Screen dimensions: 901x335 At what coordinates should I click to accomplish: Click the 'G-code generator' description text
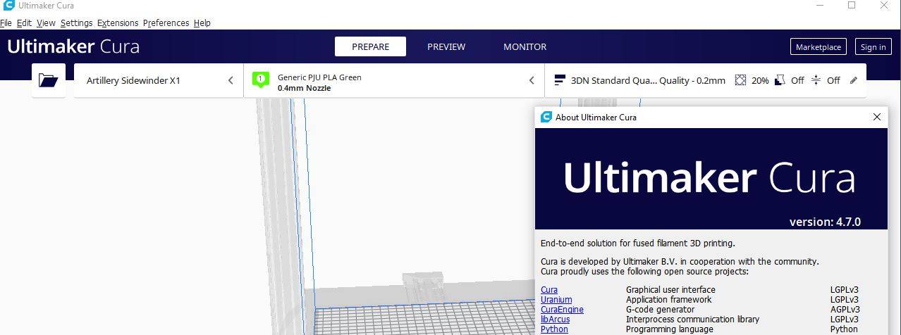pyautogui.click(x=660, y=309)
